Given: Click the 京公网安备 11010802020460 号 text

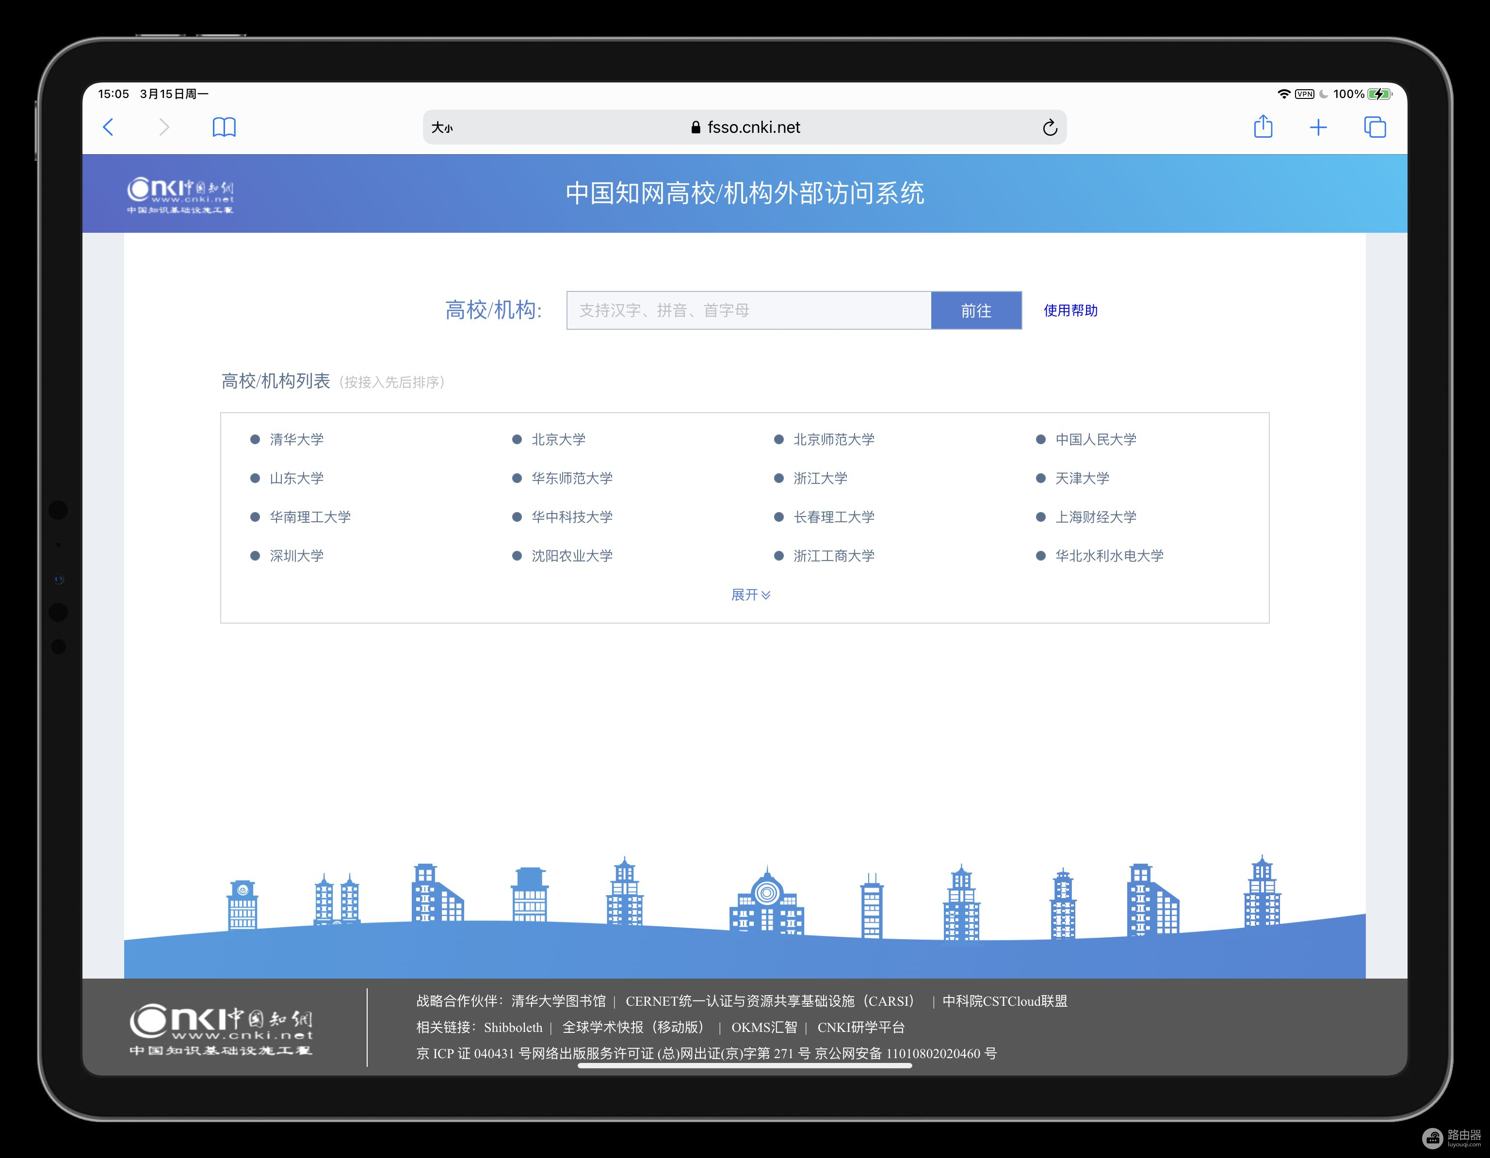Looking at the screenshot, I should (906, 1054).
